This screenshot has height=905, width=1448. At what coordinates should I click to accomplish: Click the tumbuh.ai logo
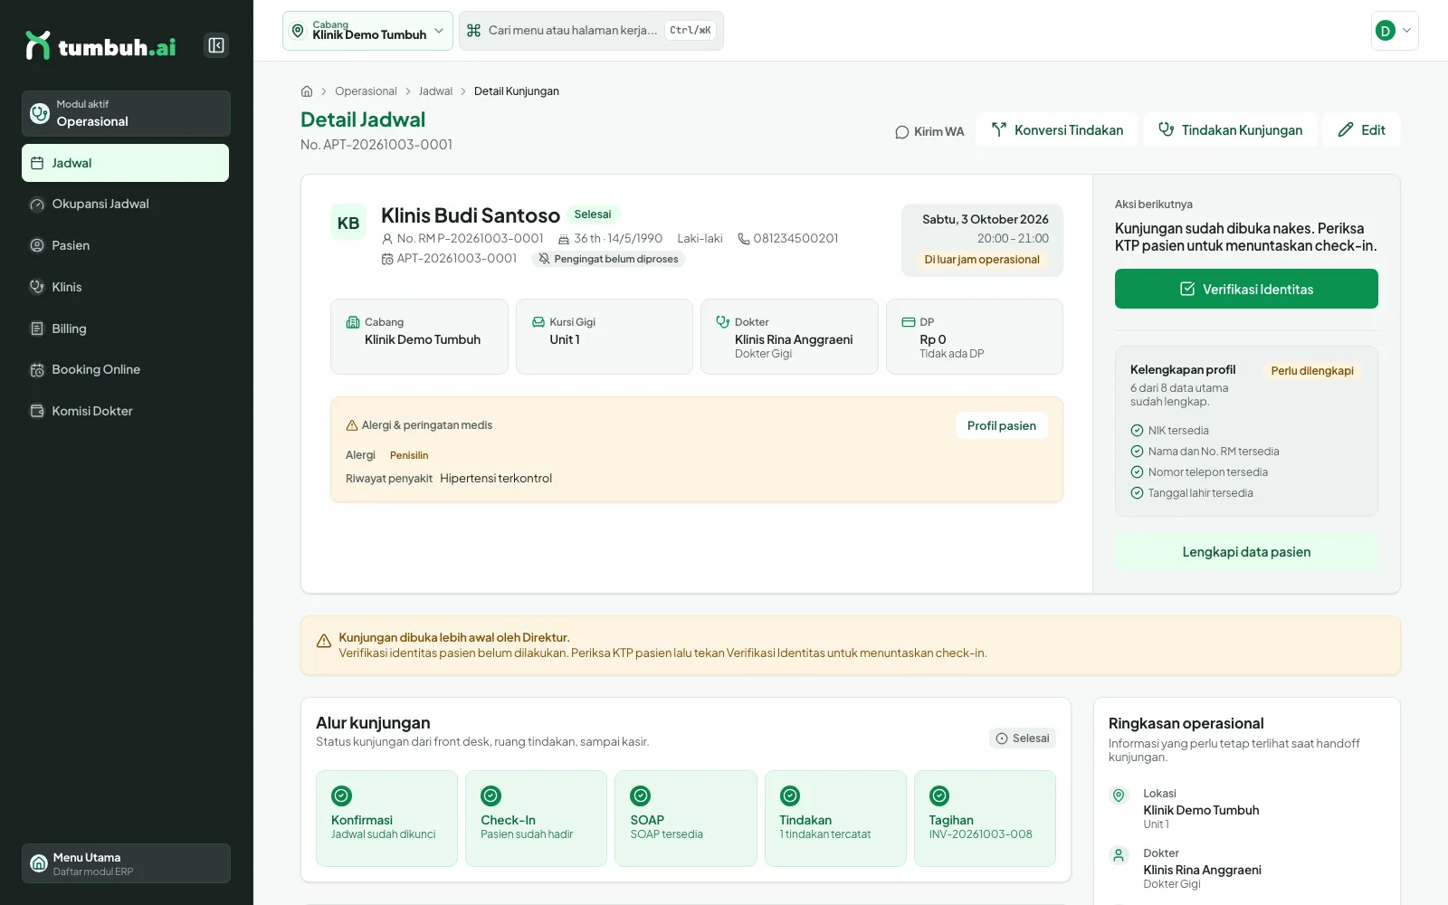coord(100,46)
